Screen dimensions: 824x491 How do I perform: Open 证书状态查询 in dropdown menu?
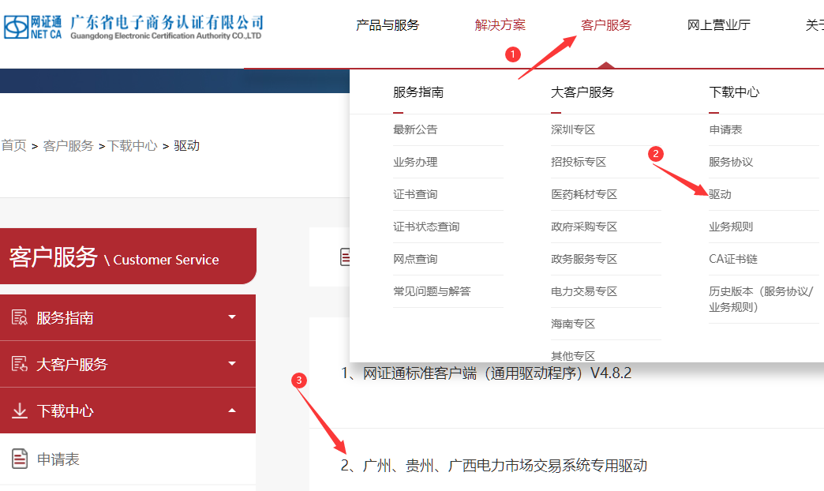click(x=426, y=227)
